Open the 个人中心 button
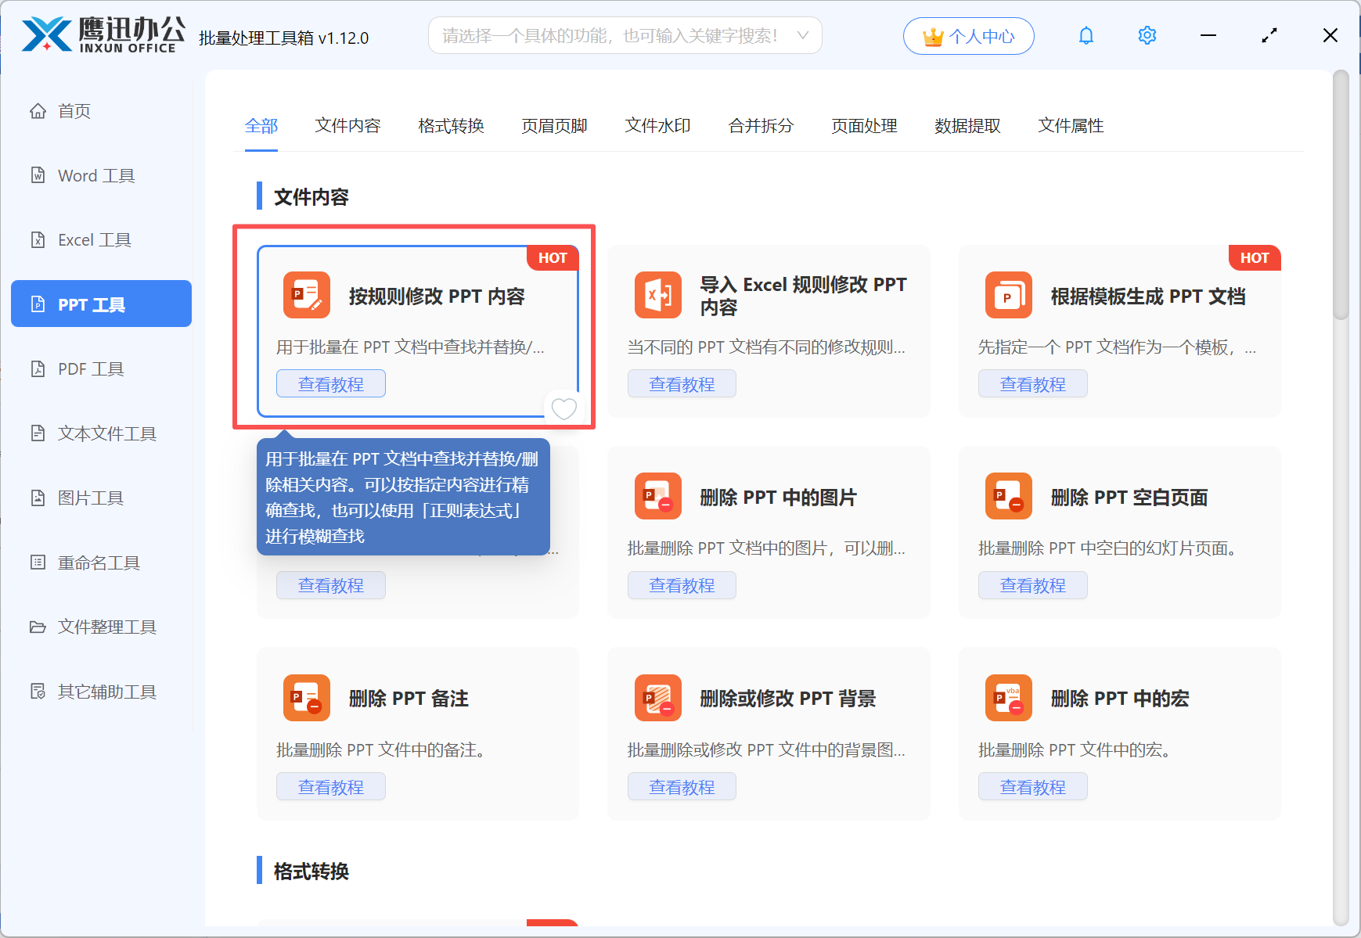Screen dimensions: 1361x938 (x=968, y=37)
